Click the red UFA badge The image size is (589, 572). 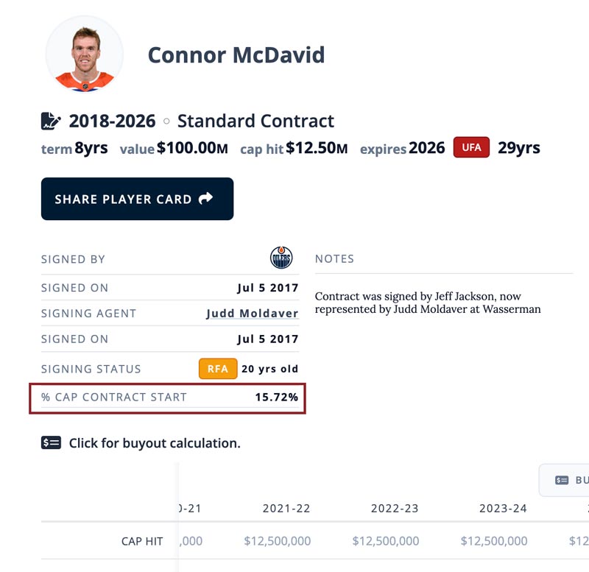coord(471,147)
